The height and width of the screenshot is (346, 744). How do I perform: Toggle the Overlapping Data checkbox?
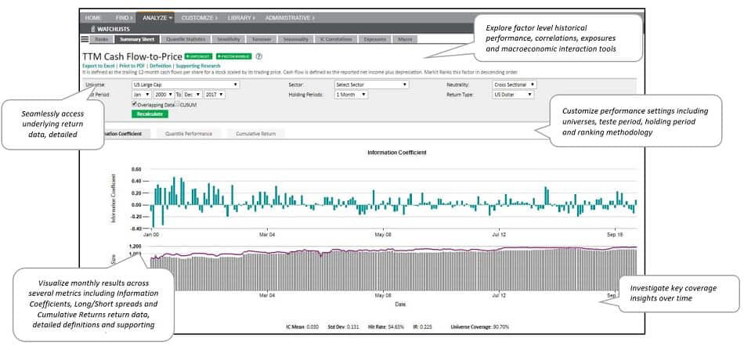click(135, 104)
